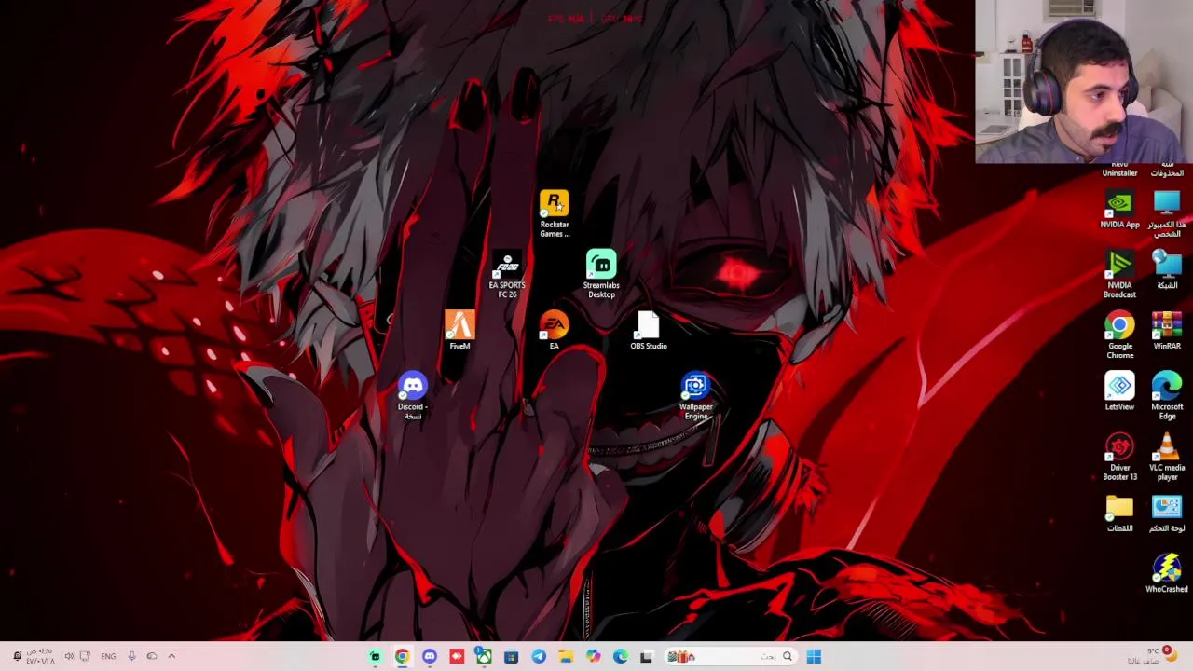This screenshot has height=671, width=1193.
Task: Select the LetsView desktop icon
Action: [x=1119, y=391]
